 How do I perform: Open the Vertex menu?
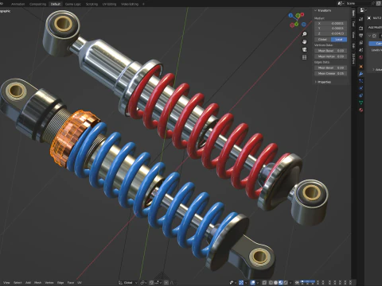coord(49,283)
